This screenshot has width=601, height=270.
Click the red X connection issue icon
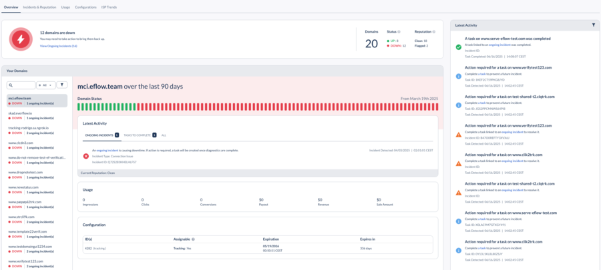pos(85,156)
